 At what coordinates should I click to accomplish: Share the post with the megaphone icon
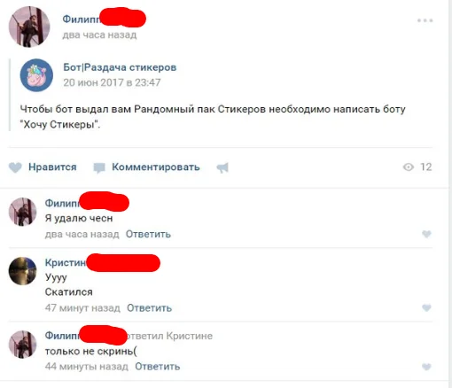tap(222, 167)
